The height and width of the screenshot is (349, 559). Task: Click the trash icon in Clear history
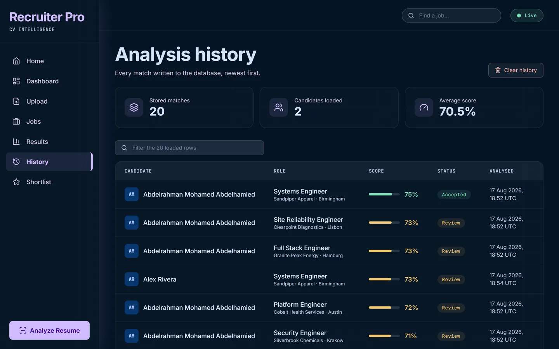pyautogui.click(x=498, y=70)
